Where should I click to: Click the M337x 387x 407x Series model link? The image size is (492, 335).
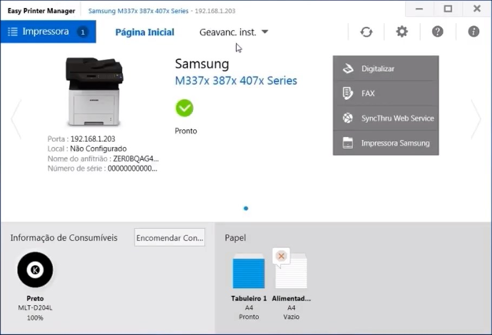click(x=236, y=81)
